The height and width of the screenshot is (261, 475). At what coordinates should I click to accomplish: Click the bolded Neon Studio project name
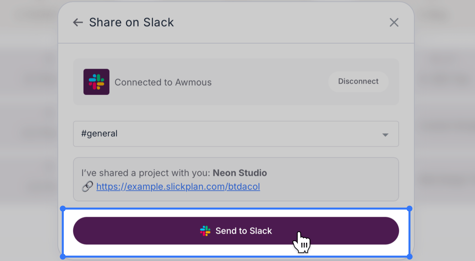(240, 173)
